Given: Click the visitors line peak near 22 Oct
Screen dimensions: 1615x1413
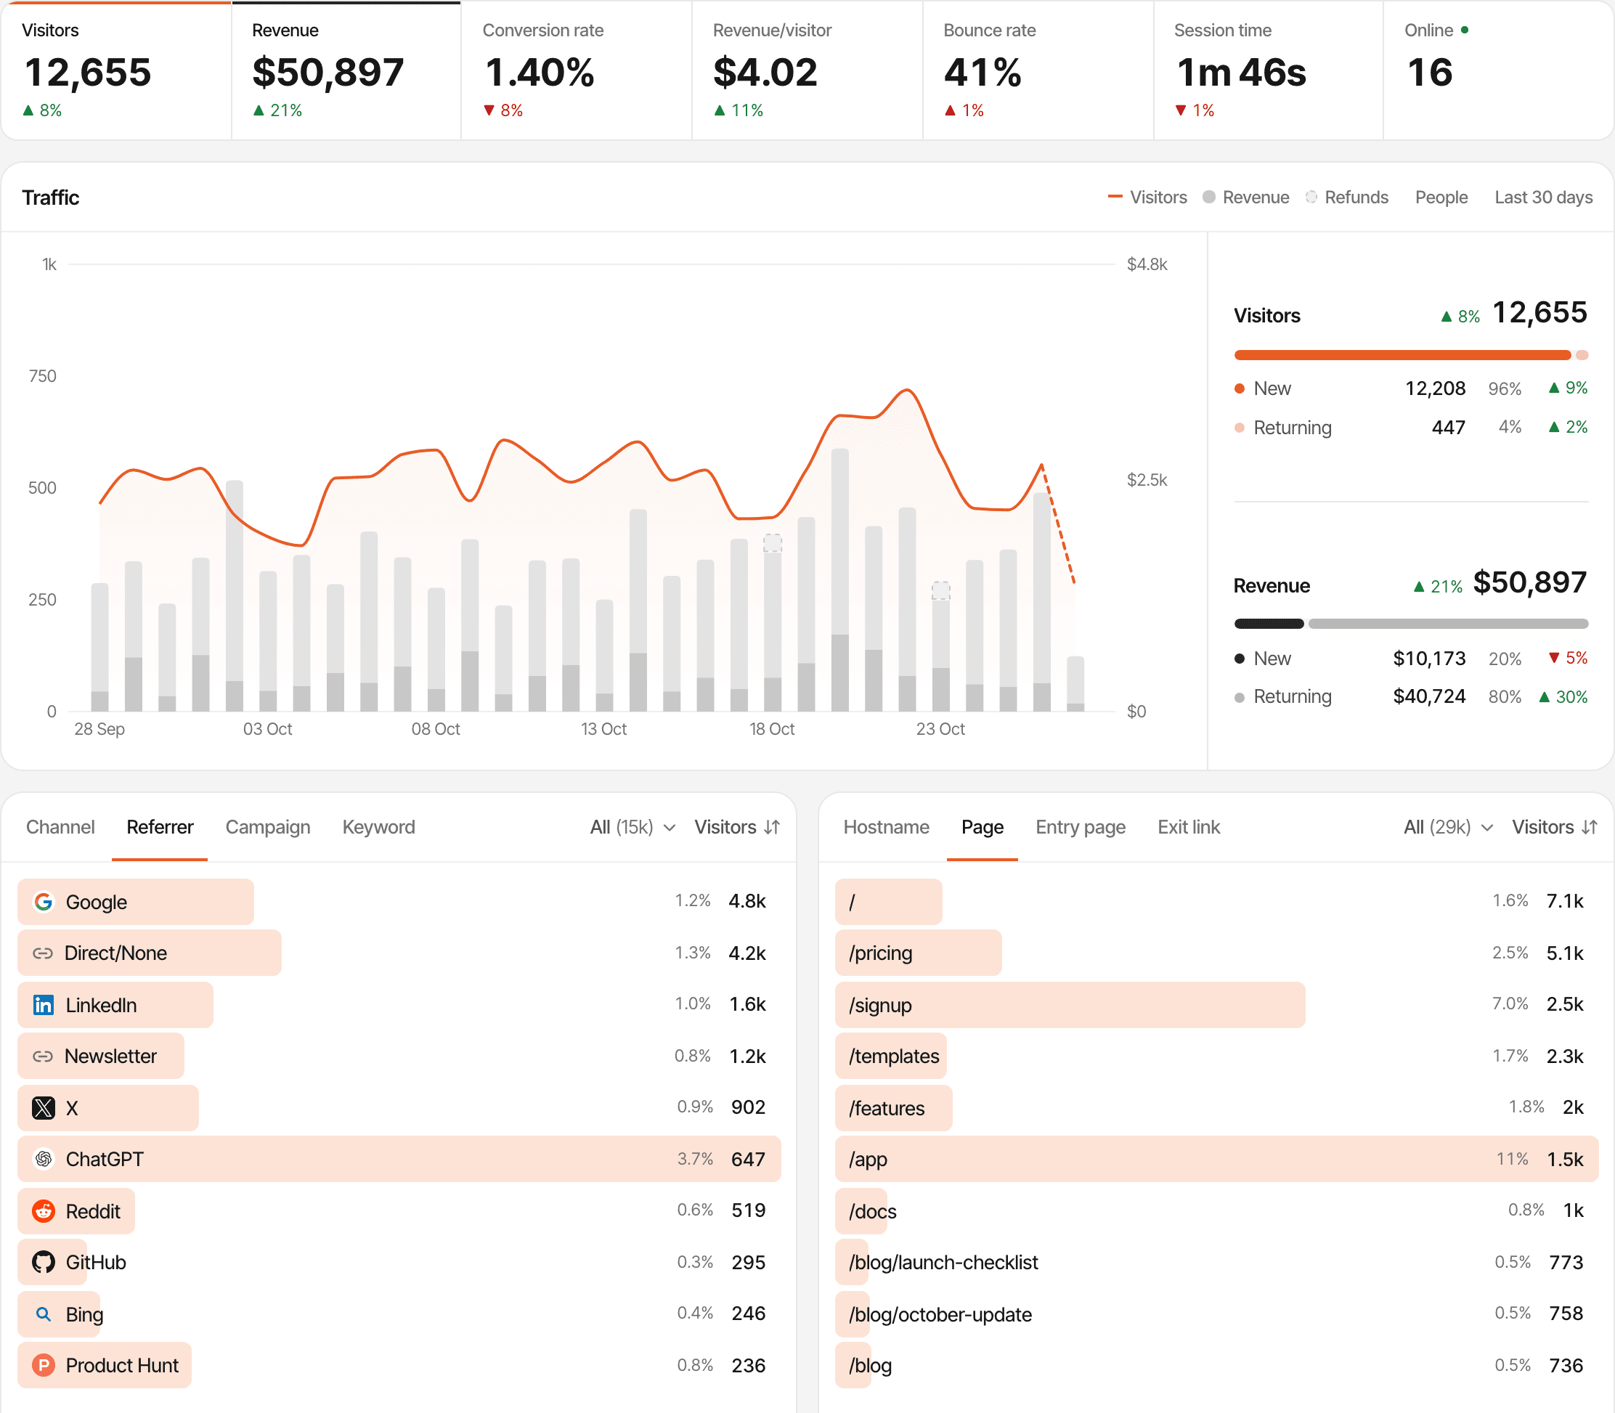Looking at the screenshot, I should point(908,391).
